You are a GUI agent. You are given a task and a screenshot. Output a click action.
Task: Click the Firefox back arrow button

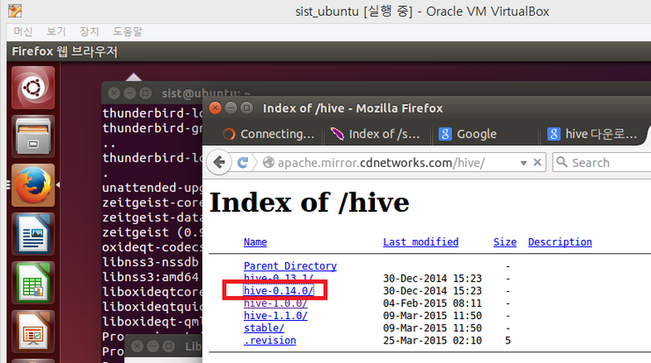[220, 163]
